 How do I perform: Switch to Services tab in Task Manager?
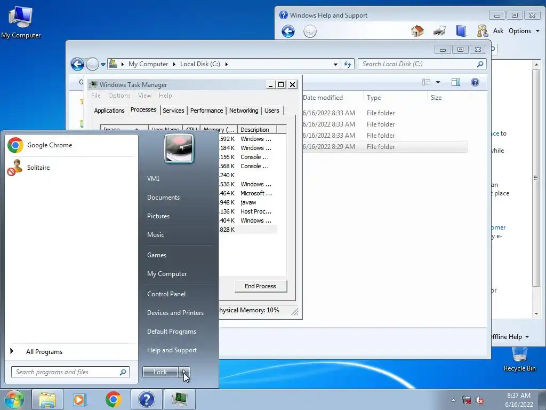(173, 111)
